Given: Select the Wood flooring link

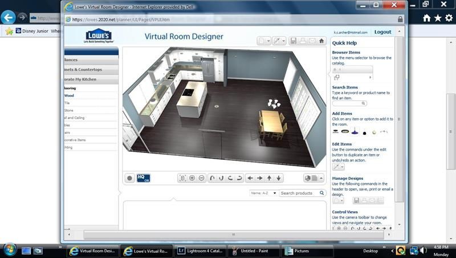Looking at the screenshot, I should 69,95.
